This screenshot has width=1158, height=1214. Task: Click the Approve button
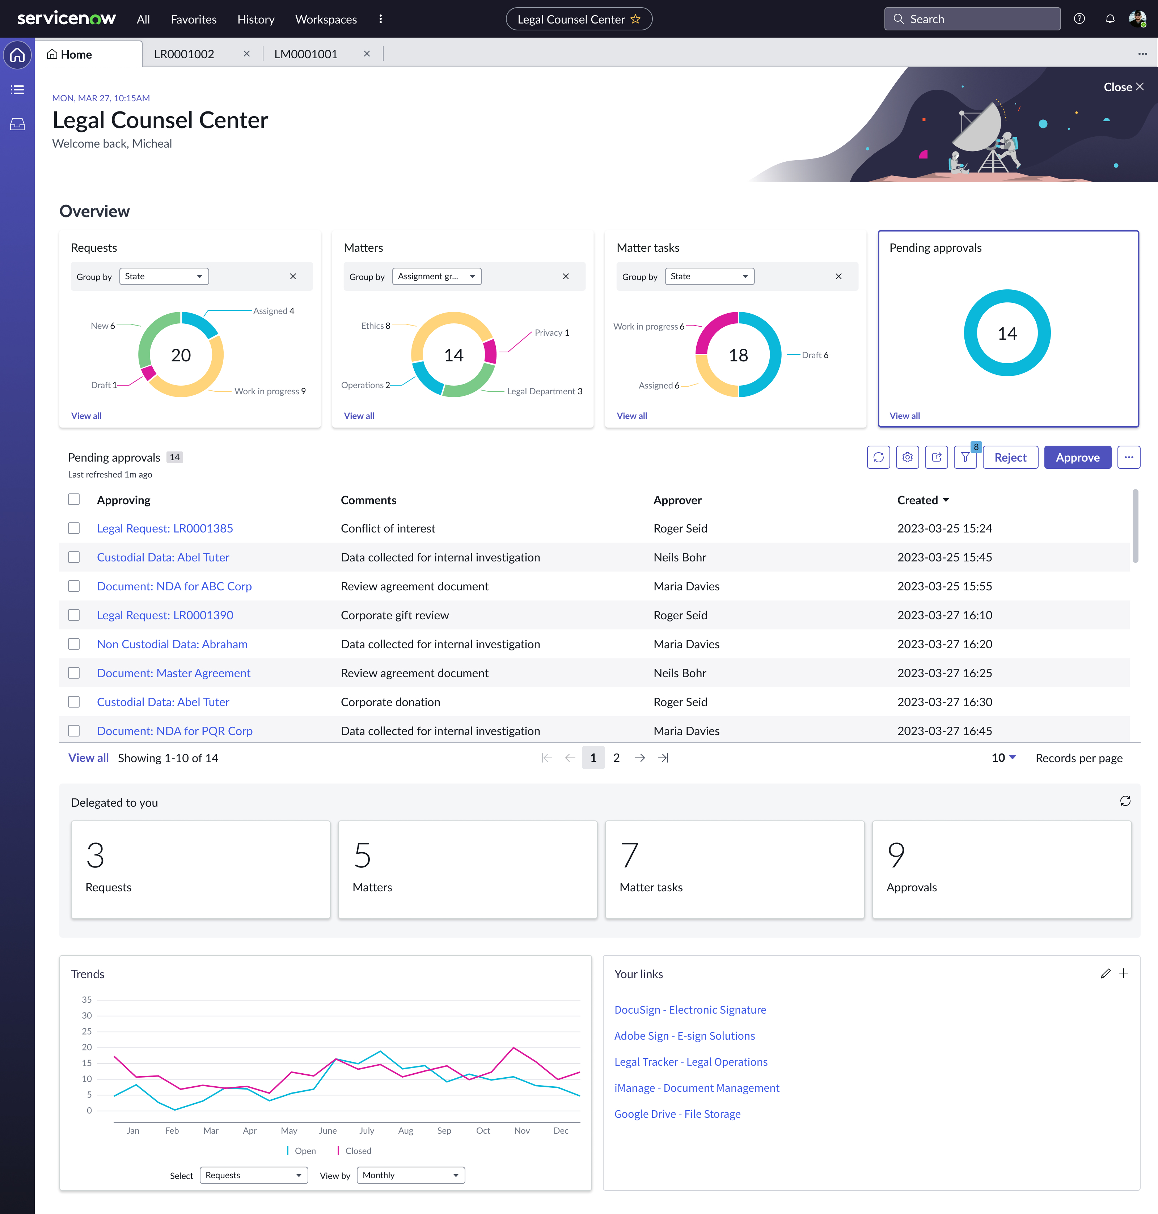pos(1077,457)
